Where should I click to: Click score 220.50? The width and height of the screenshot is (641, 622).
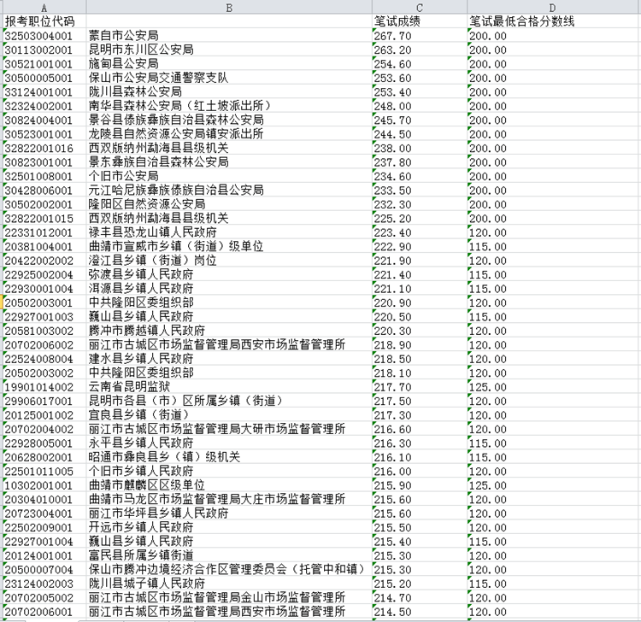click(420, 317)
